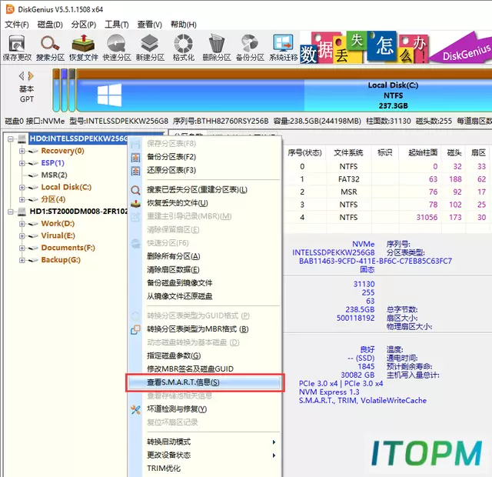The image size is (492, 477).
Task: Select 还原分区表(F3) in context menu
Action: [x=171, y=170]
